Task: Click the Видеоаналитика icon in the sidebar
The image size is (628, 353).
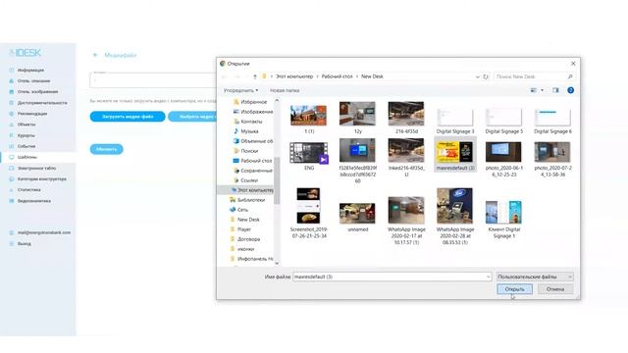Action: 11,201
